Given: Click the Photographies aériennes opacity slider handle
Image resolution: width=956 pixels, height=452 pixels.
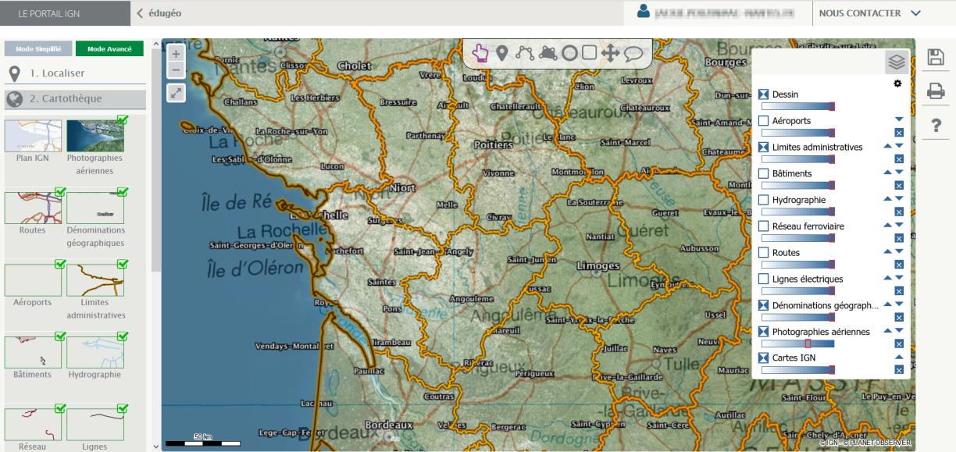Looking at the screenshot, I should (x=808, y=343).
